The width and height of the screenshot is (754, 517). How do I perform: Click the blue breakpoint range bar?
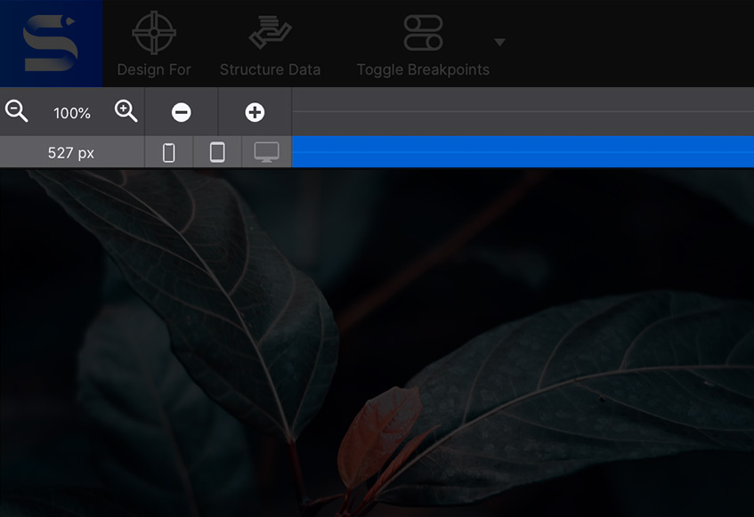pos(523,152)
